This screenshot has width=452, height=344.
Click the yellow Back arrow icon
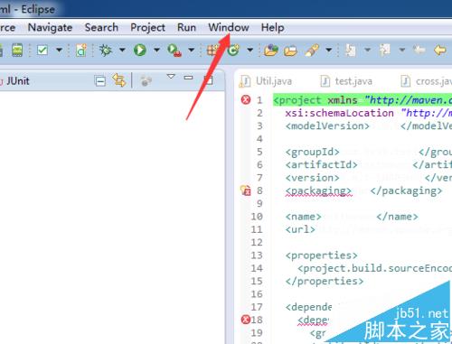tap(440, 50)
